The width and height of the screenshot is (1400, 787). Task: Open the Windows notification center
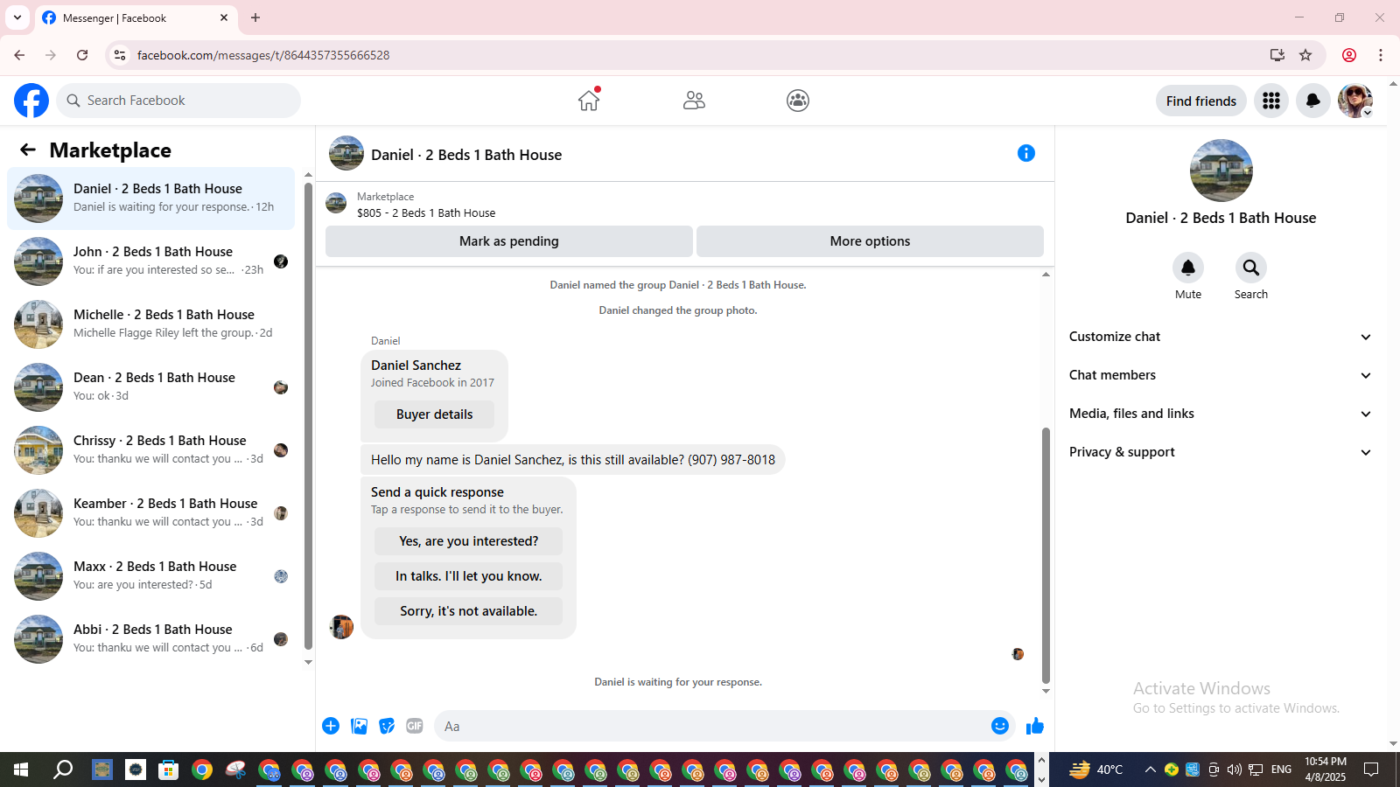point(1371,770)
